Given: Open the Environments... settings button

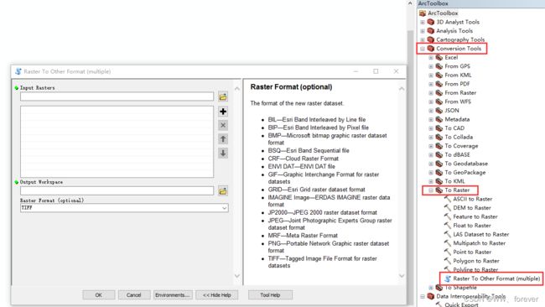Looking at the screenshot, I should coord(173,294).
